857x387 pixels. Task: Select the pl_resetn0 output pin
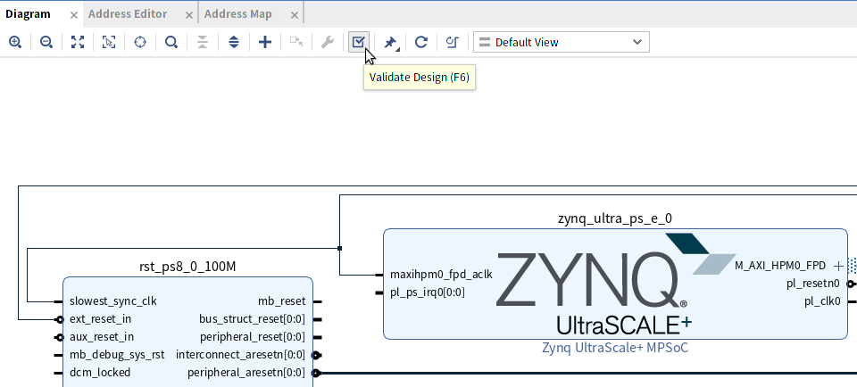pos(812,284)
